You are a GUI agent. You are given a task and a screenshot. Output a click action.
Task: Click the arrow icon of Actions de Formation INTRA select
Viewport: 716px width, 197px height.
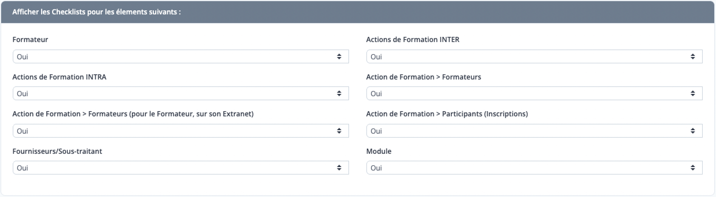point(339,94)
